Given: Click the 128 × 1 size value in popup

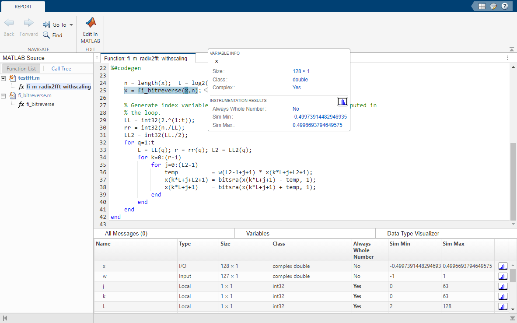Looking at the screenshot, I should (301, 71).
